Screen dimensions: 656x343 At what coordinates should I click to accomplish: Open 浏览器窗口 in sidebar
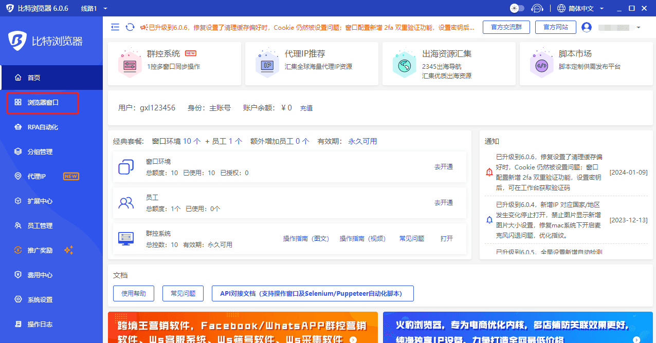tap(51, 102)
